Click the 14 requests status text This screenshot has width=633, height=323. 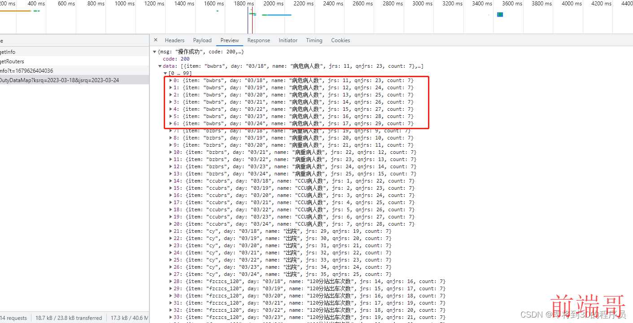pyautogui.click(x=13, y=318)
